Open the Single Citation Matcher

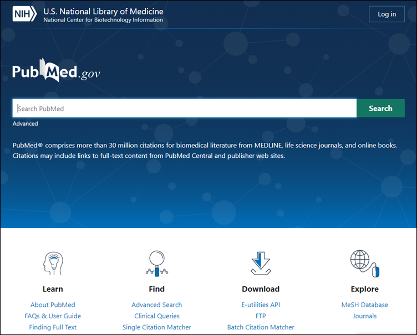click(156, 327)
